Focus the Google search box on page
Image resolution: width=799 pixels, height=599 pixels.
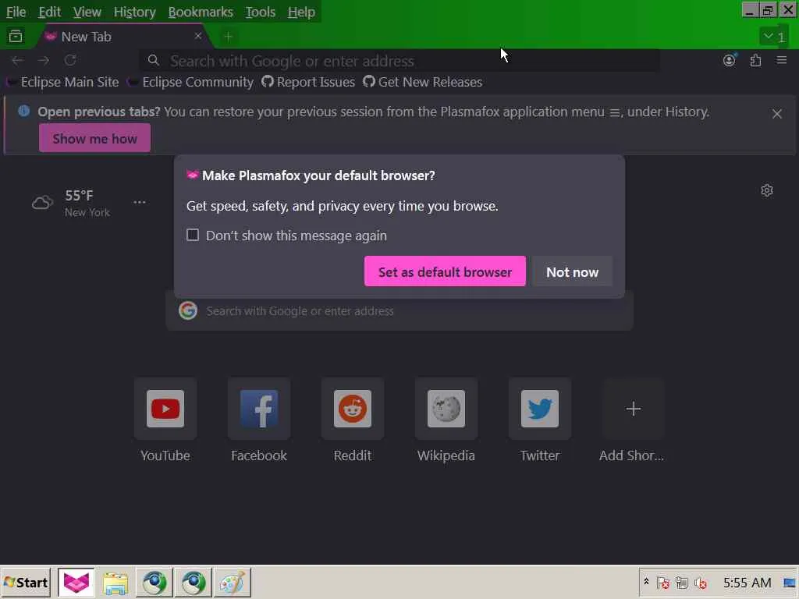click(399, 310)
